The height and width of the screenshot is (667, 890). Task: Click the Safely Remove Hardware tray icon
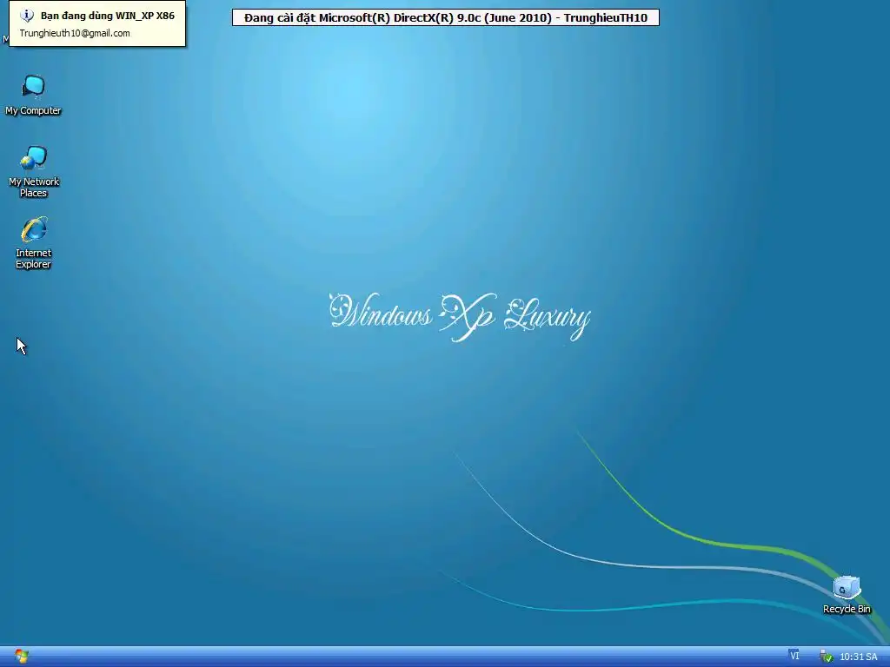(x=827, y=657)
